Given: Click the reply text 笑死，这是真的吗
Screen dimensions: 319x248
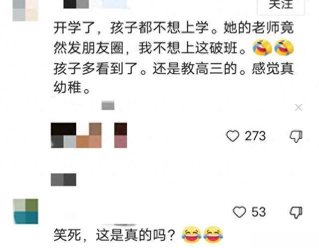Looking at the screenshot, I should coord(115,235).
